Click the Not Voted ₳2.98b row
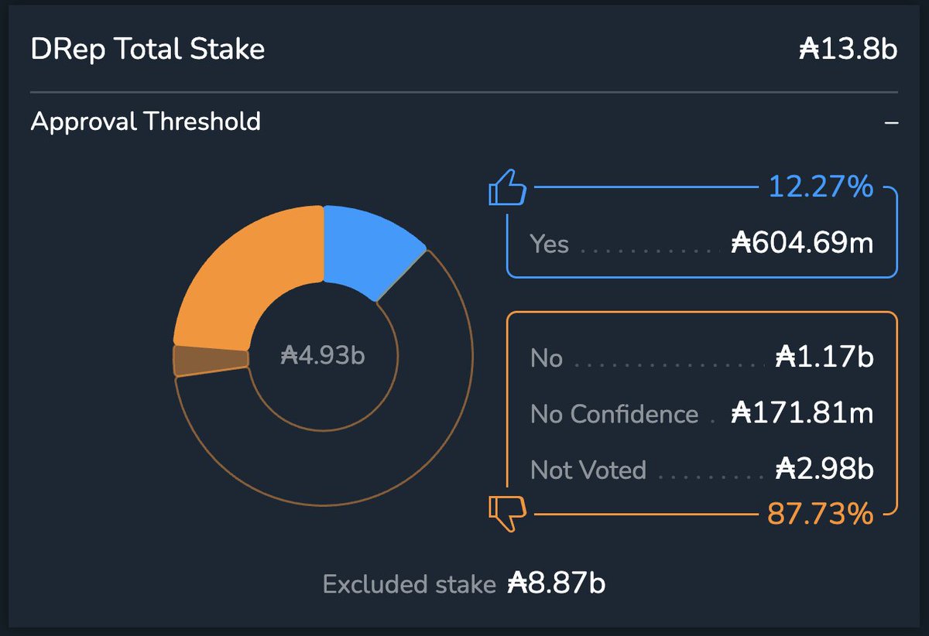 click(x=701, y=470)
